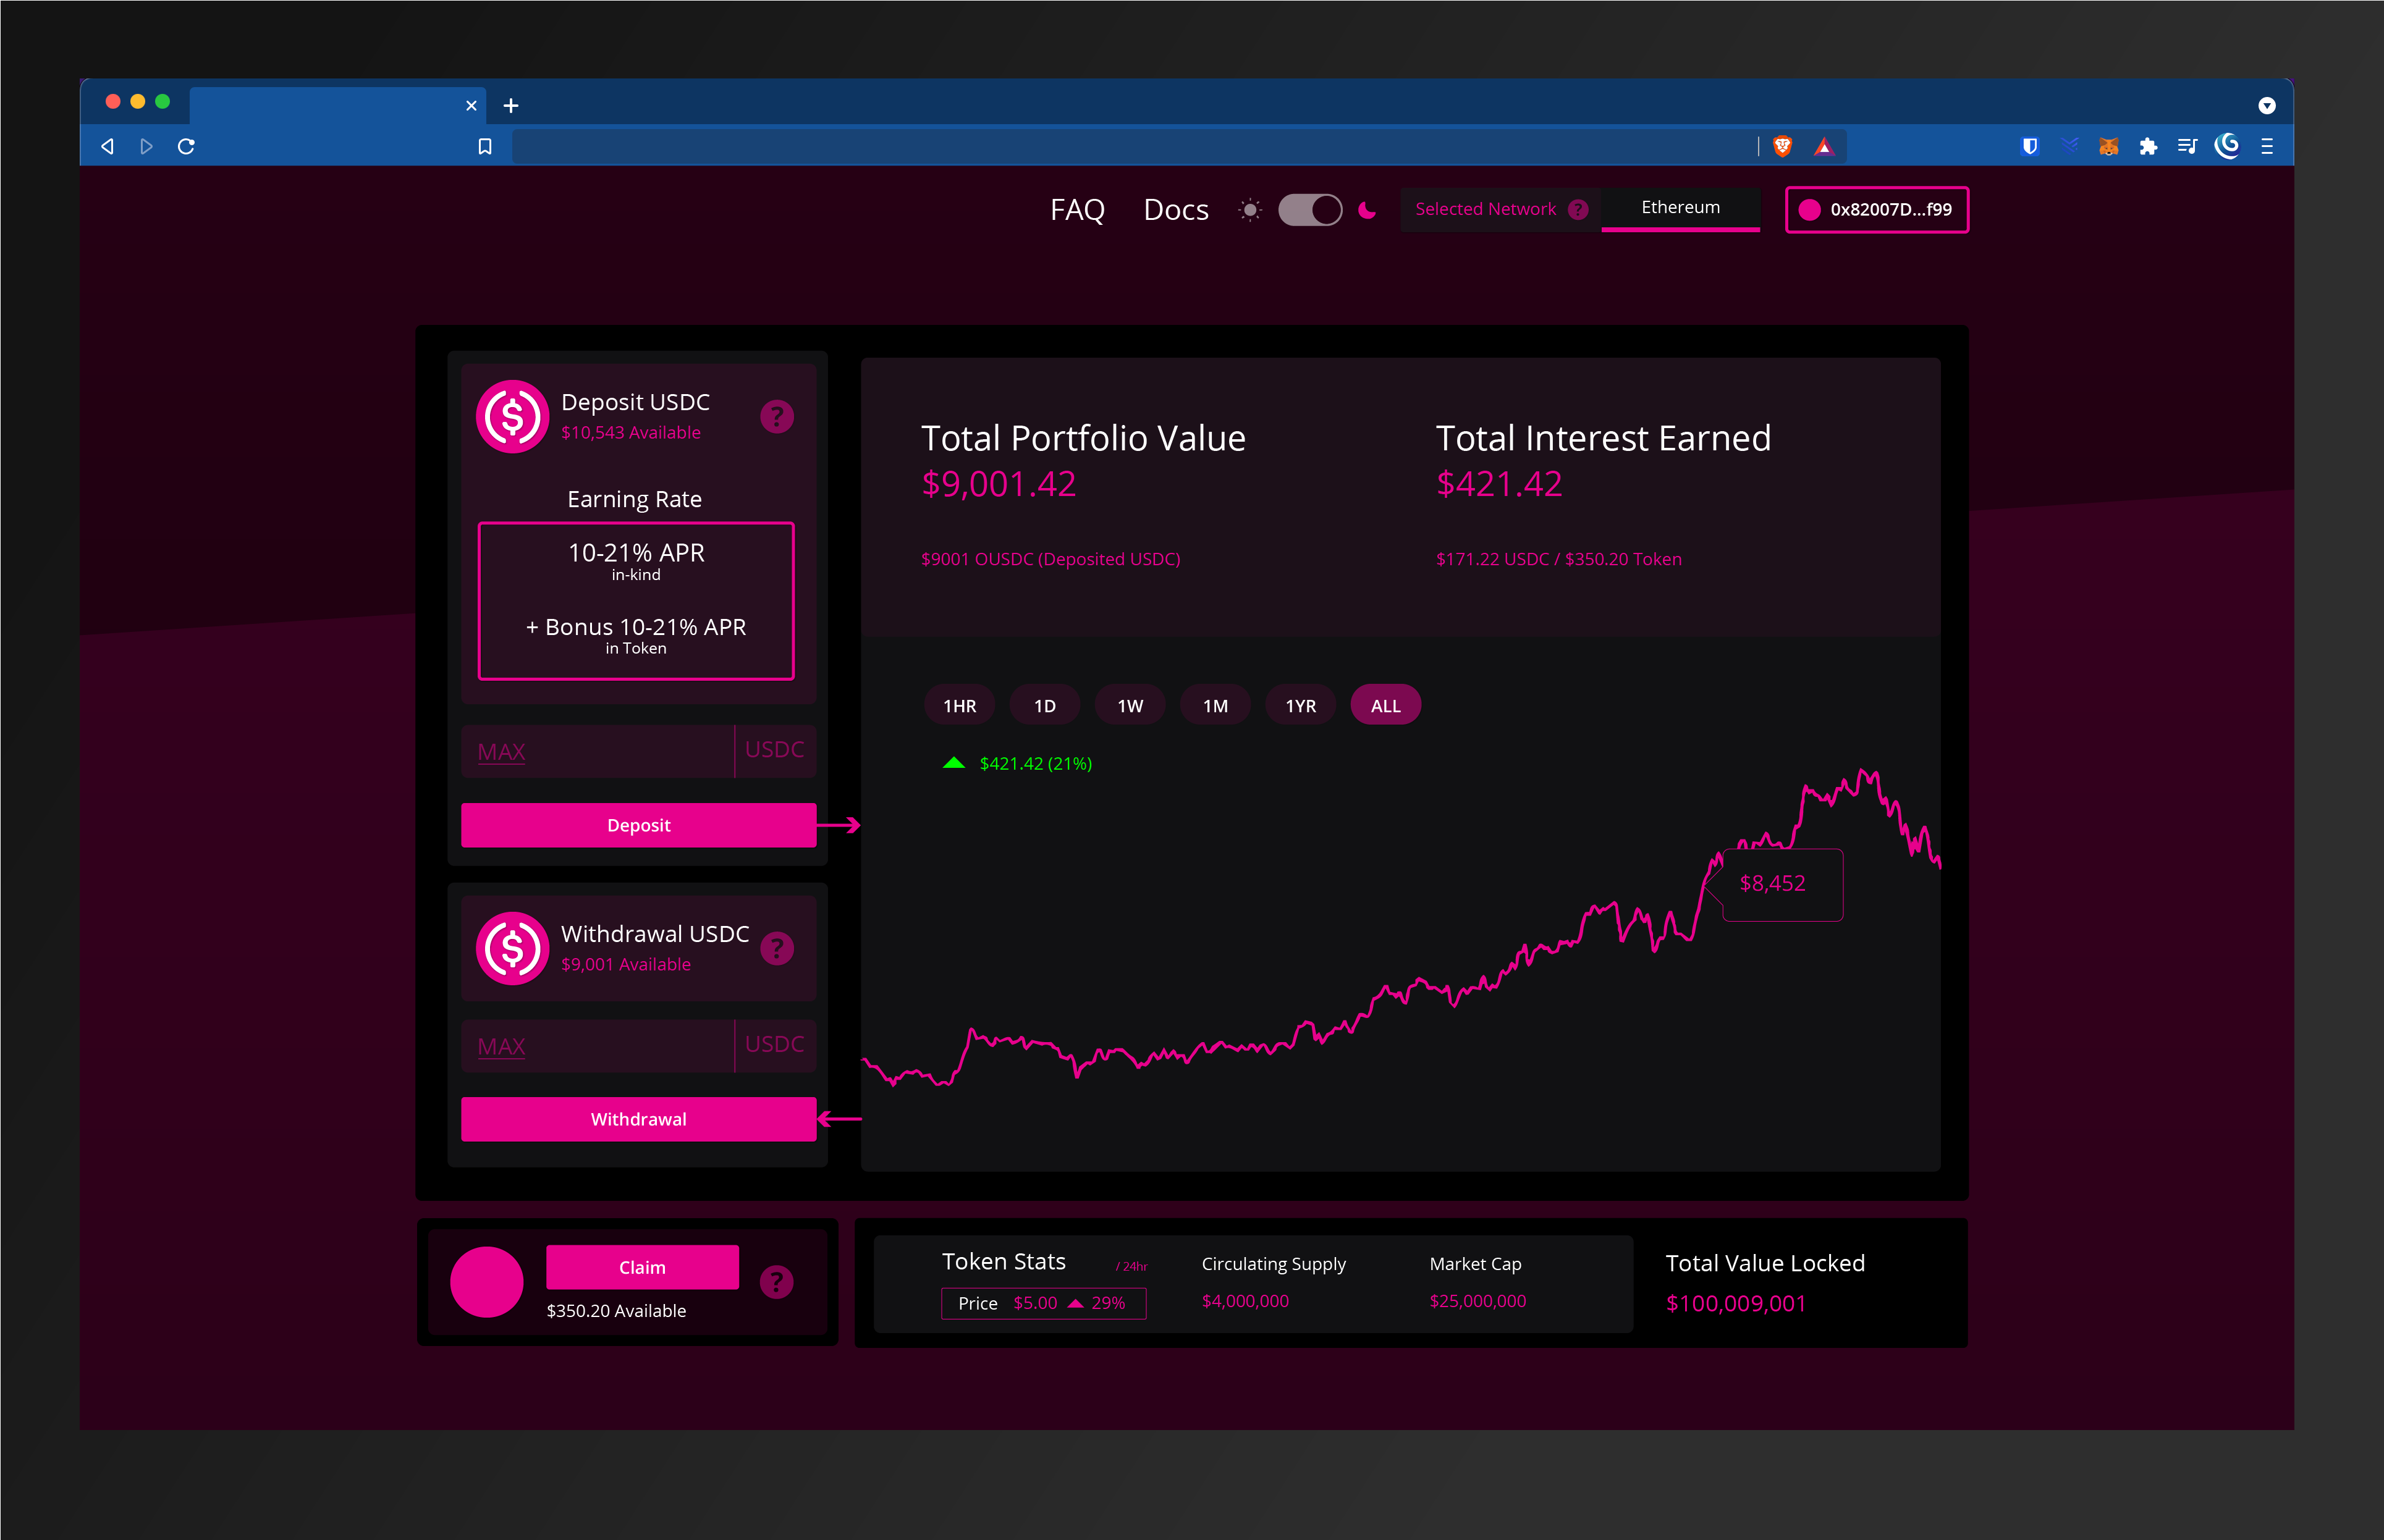
Task: Click the circular G extension icon
Action: coord(2227,146)
